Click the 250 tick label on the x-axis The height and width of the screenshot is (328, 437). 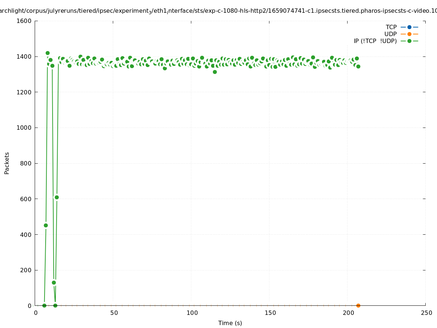tap(426, 313)
